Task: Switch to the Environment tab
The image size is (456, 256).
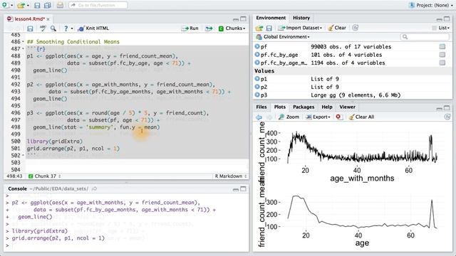Action: coord(271,18)
